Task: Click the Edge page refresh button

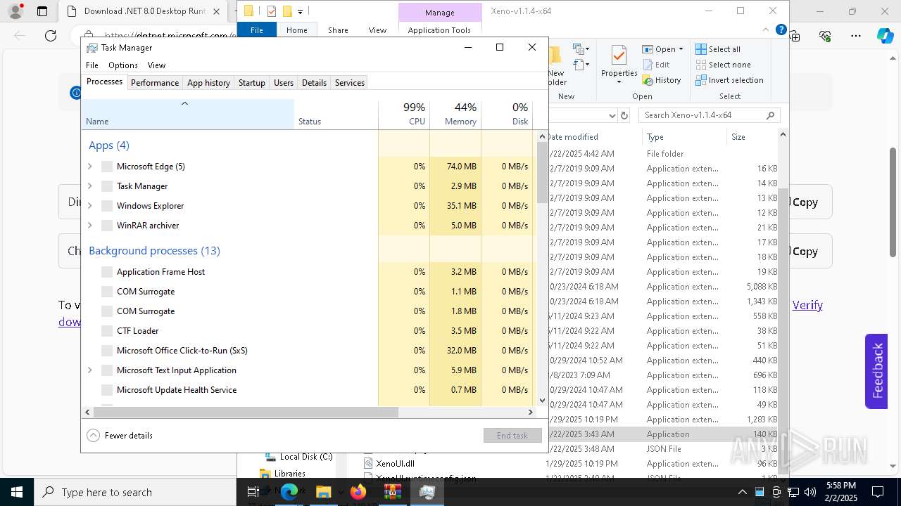Action: point(51,36)
